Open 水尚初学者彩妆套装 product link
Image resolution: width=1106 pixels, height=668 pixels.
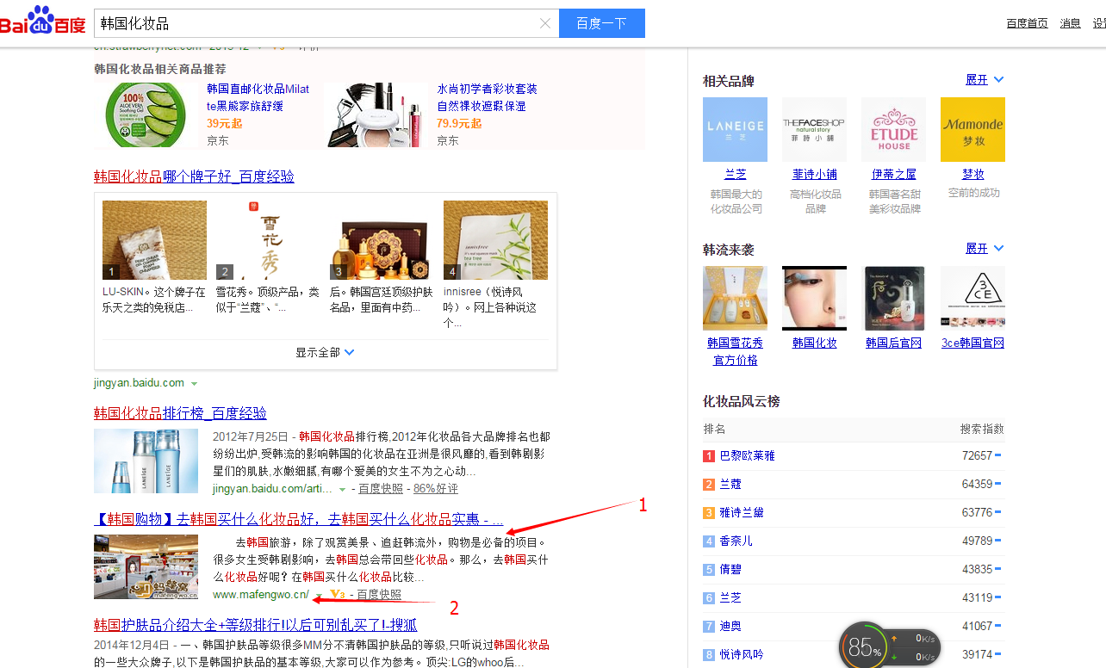(487, 97)
